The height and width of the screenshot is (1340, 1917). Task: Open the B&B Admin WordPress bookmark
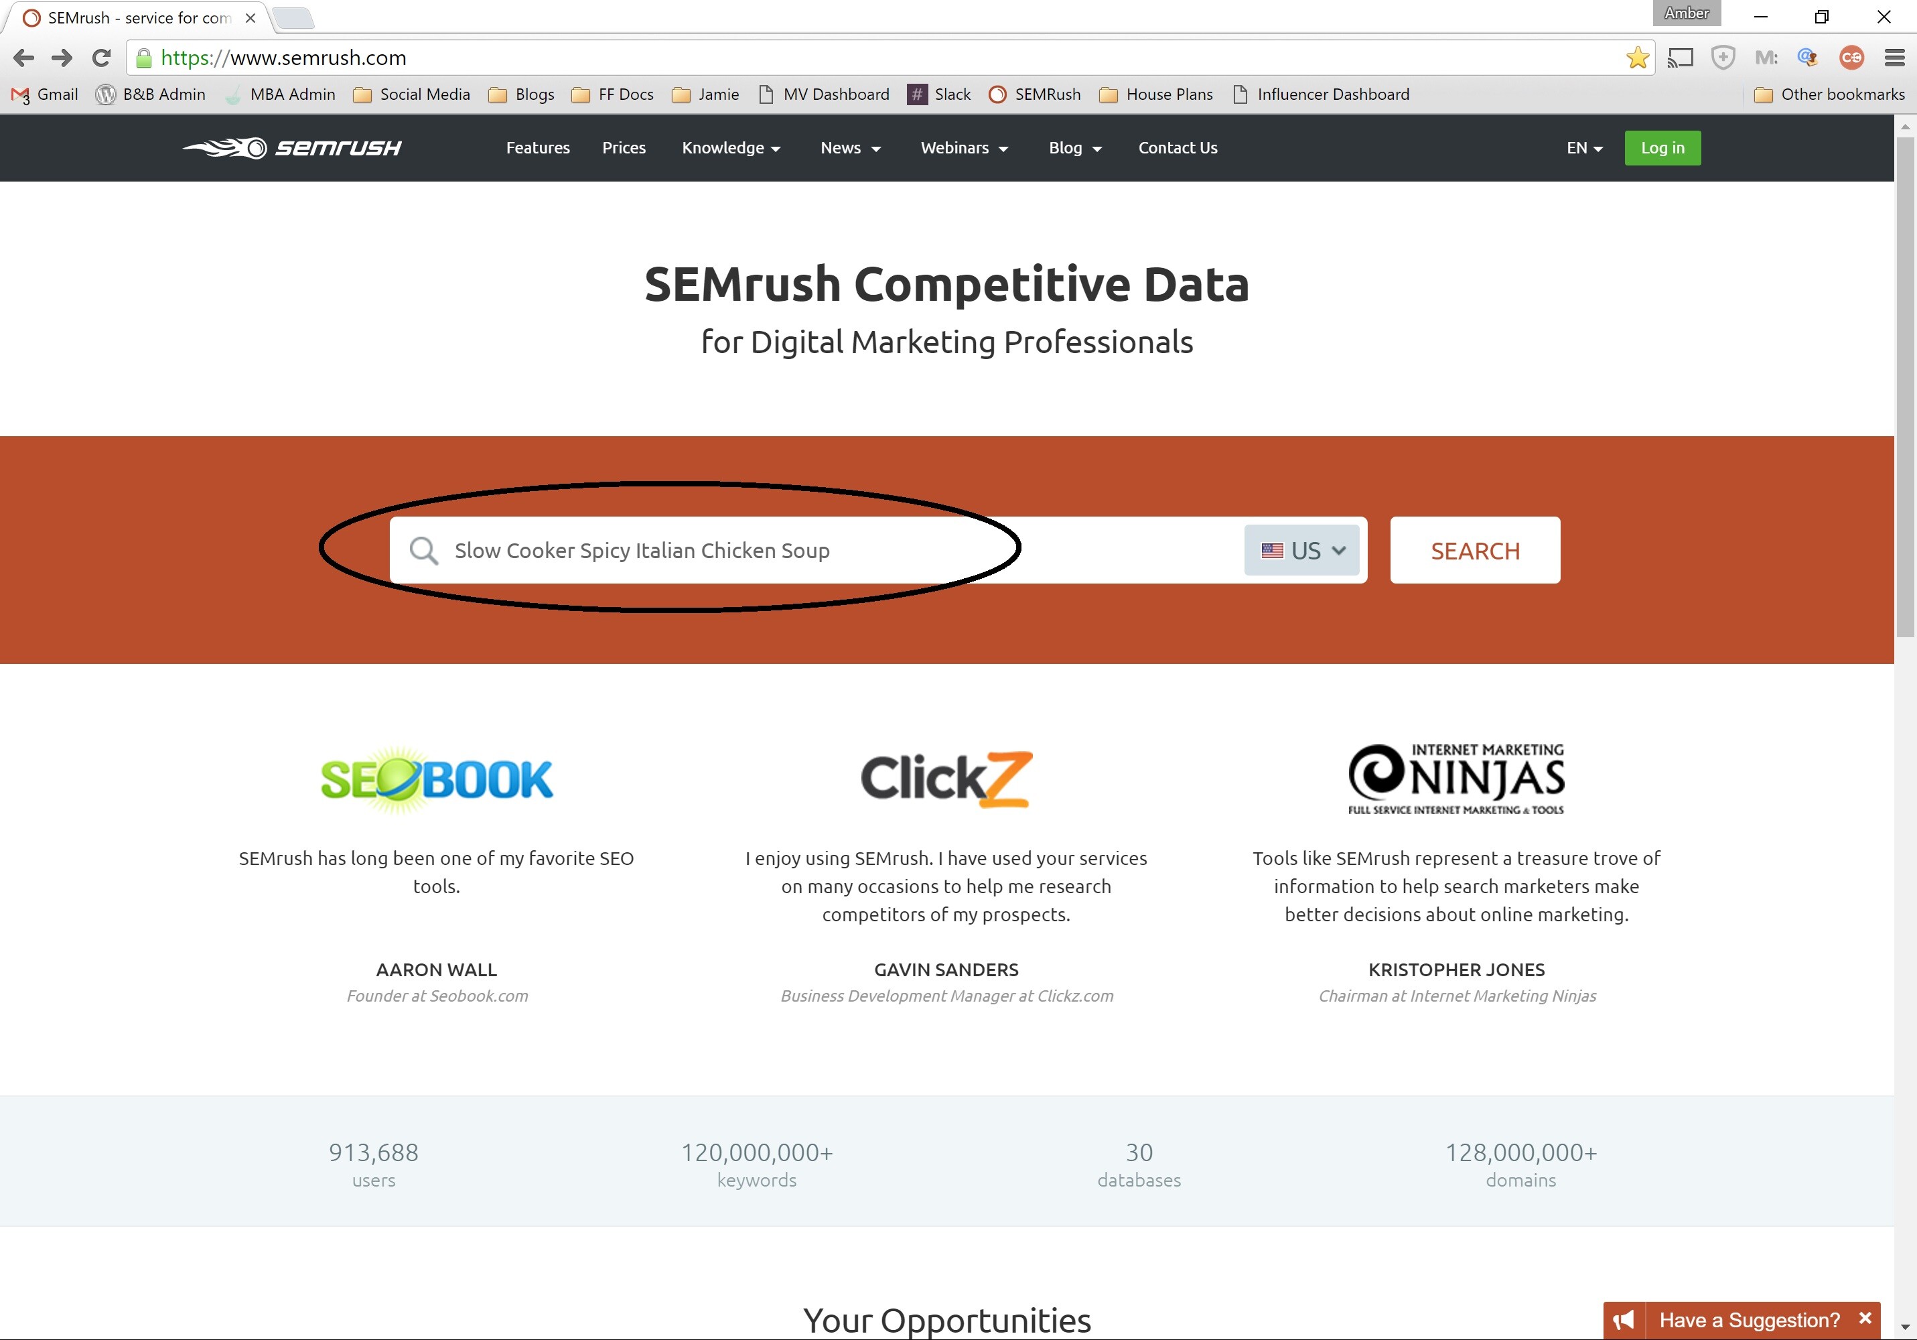(150, 94)
